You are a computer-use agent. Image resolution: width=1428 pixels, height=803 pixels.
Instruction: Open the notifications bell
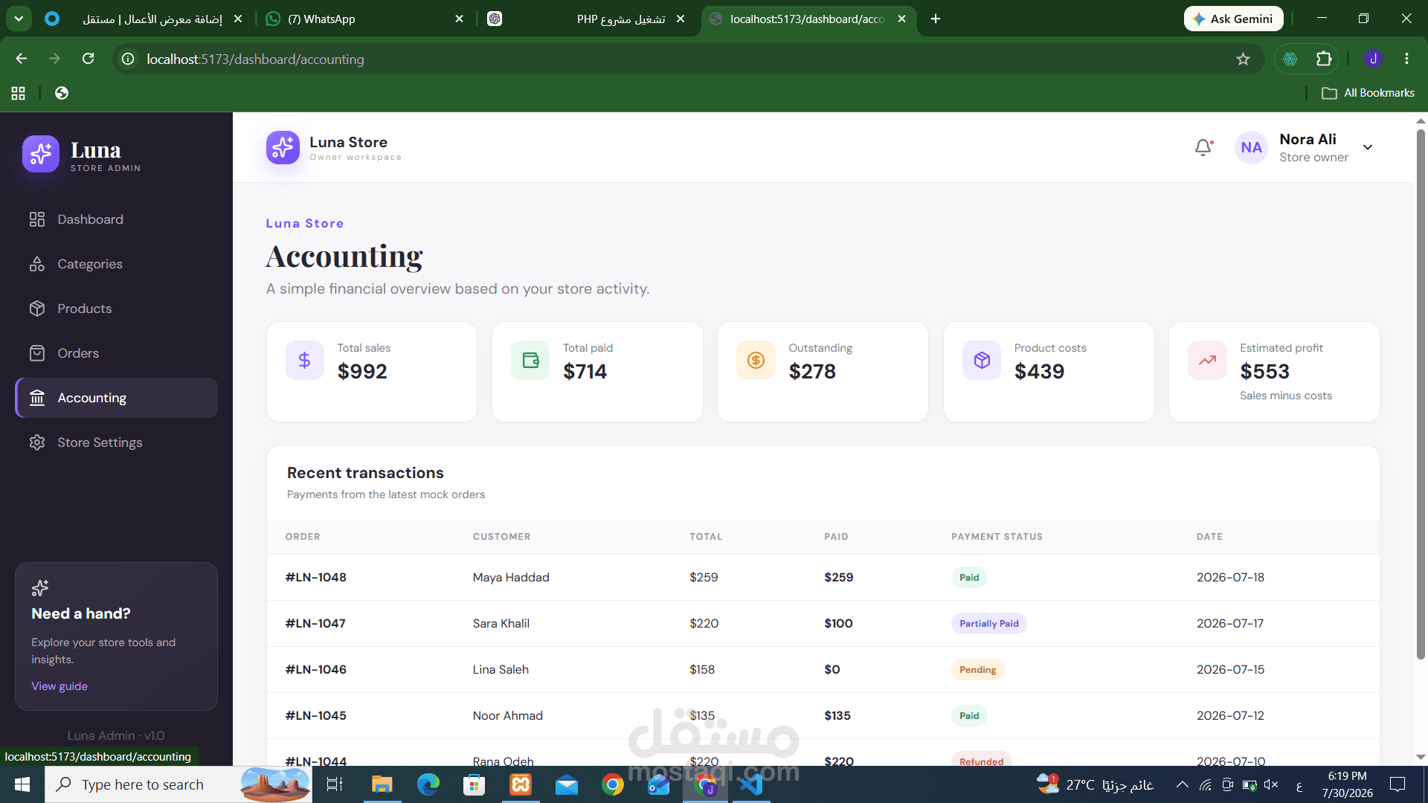coord(1203,147)
